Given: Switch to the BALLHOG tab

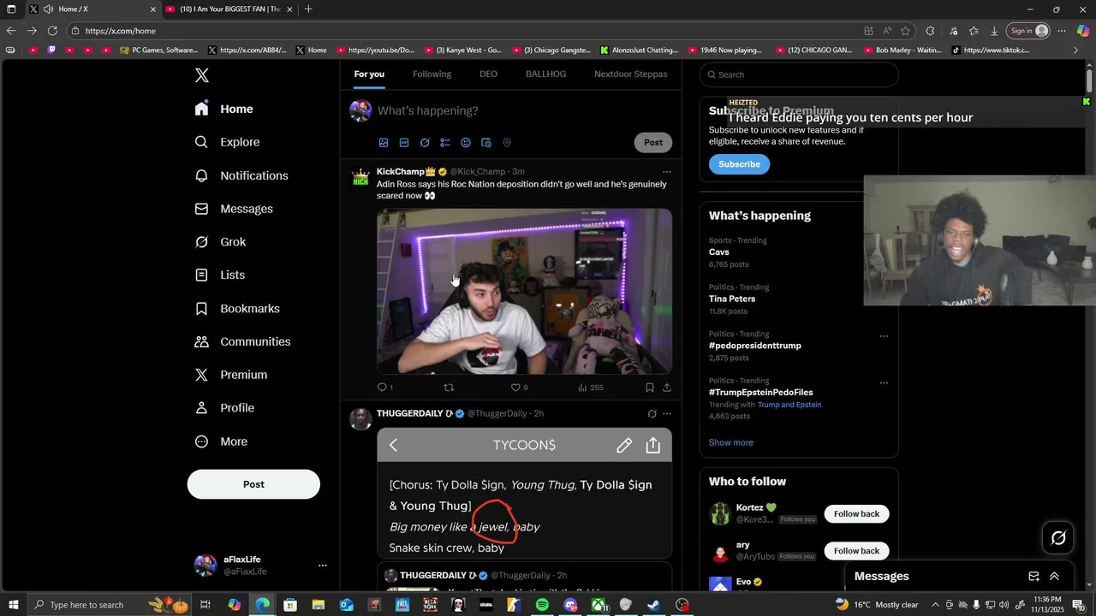Looking at the screenshot, I should coord(545,74).
